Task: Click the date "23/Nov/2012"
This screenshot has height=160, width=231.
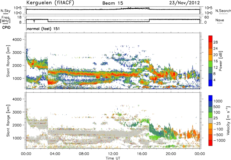Action: 185,3
